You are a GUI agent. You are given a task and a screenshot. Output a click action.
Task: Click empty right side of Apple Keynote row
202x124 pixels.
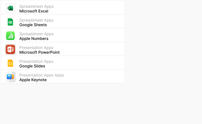(x=99, y=77)
